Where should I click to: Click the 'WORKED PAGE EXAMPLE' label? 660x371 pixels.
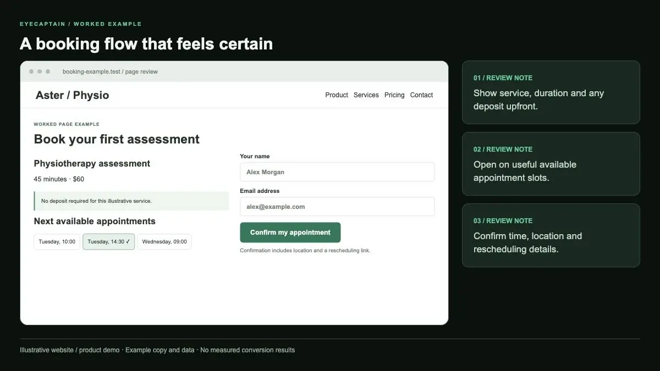67,124
